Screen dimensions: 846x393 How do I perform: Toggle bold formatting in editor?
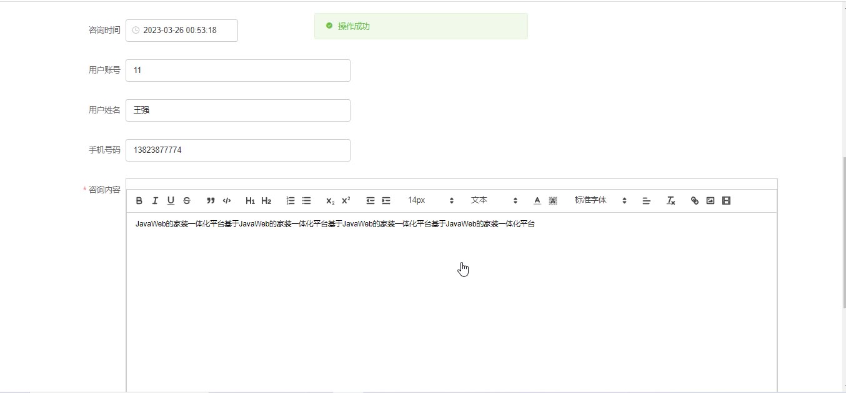pos(139,201)
